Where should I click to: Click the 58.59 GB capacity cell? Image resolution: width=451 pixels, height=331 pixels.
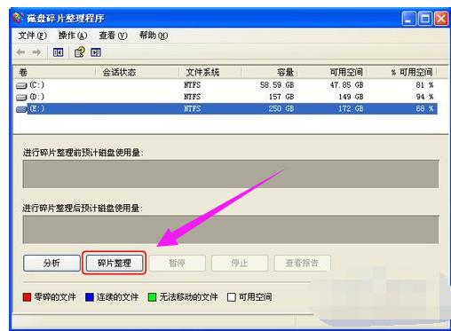tap(277, 85)
